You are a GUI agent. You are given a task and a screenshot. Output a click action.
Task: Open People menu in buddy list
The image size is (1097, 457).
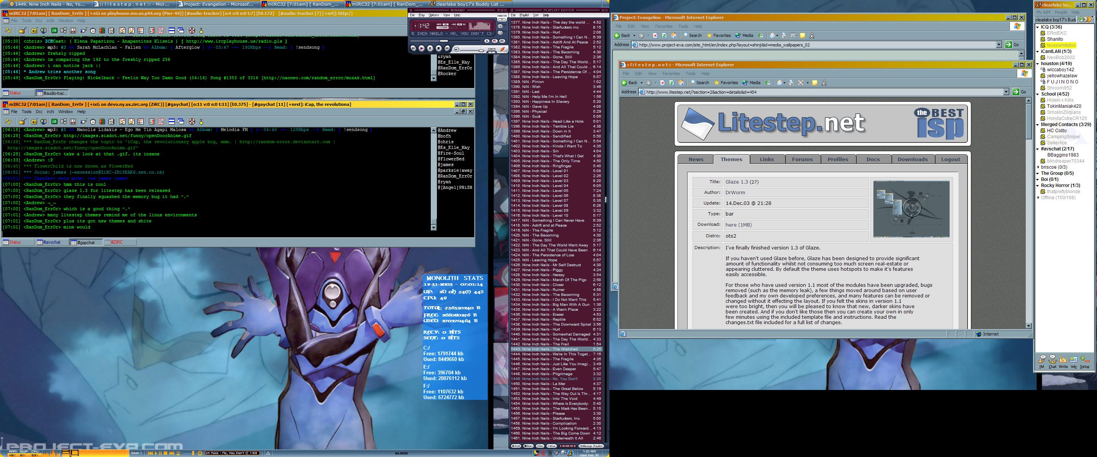point(1061,12)
